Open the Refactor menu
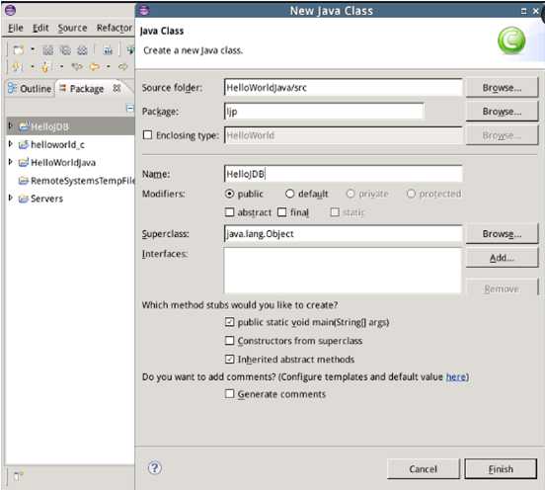The image size is (545, 490). [x=115, y=28]
